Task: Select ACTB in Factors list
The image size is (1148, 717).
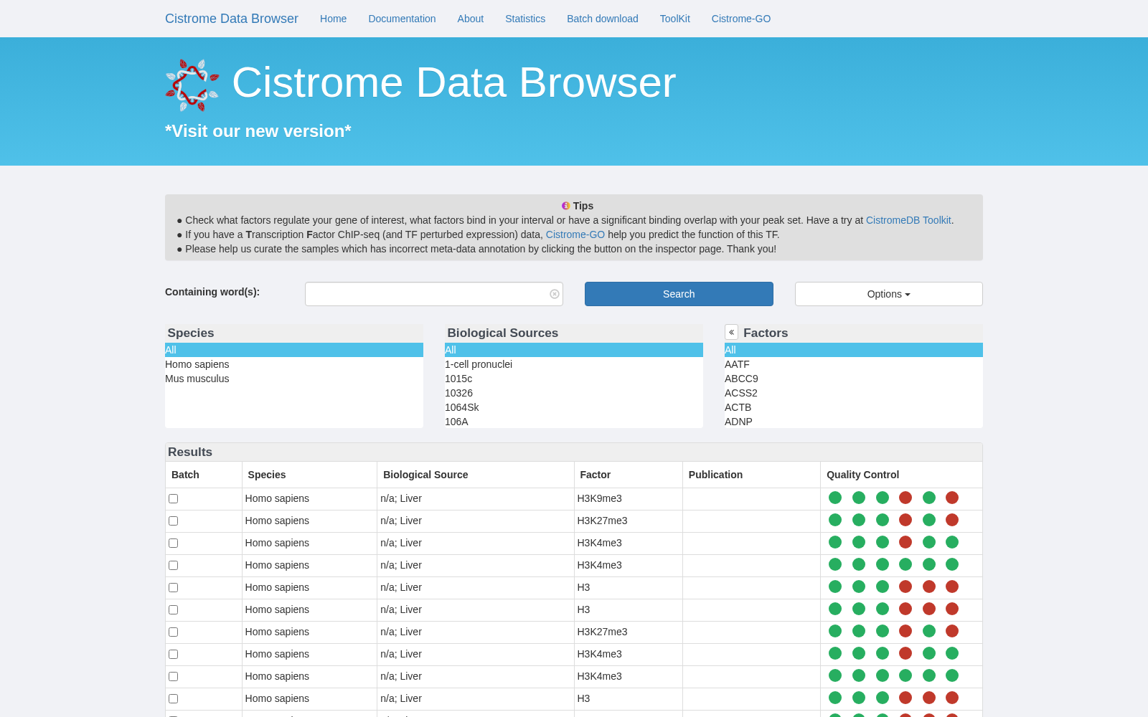Action: (854, 407)
